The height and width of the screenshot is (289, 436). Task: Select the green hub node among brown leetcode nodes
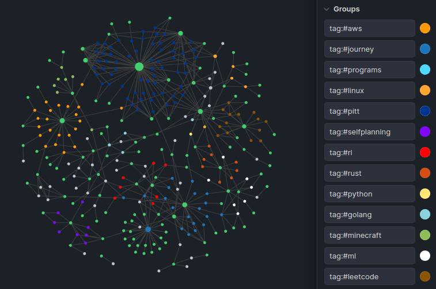244,126
